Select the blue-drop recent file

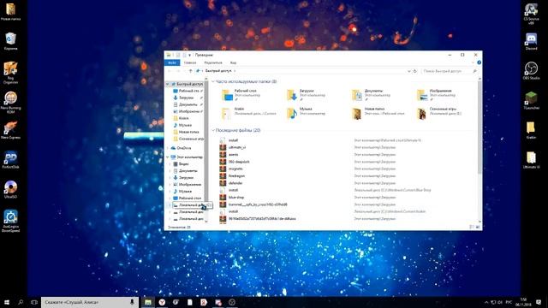(x=236, y=198)
